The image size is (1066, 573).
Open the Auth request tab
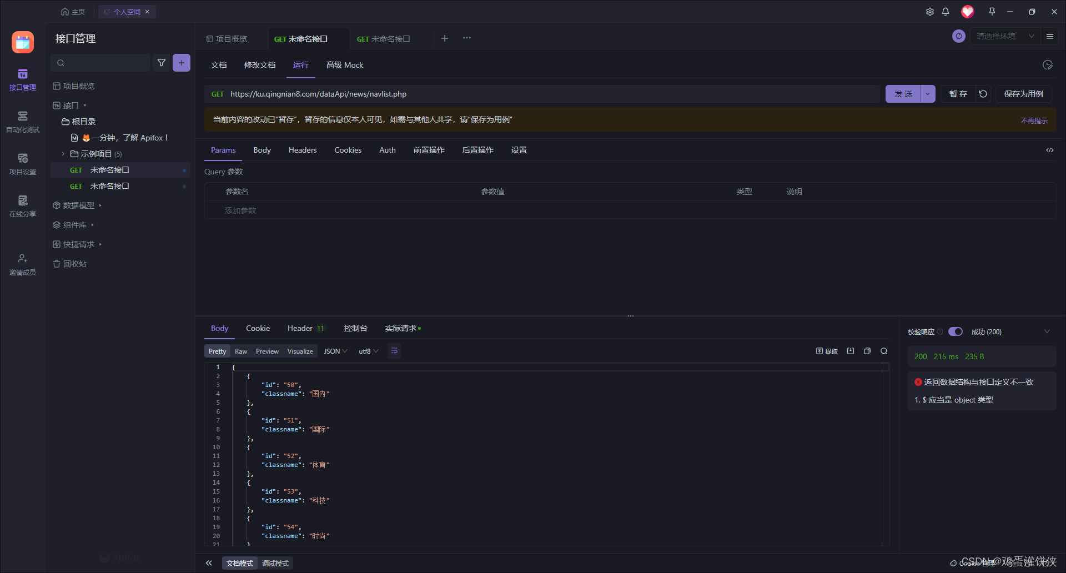[388, 150]
